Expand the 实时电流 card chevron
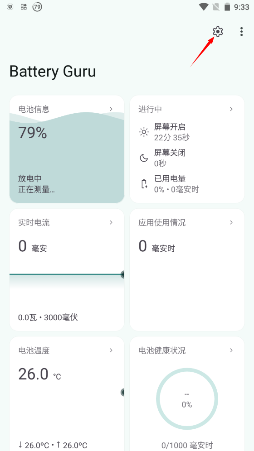This screenshot has height=451, width=254. 111,222
